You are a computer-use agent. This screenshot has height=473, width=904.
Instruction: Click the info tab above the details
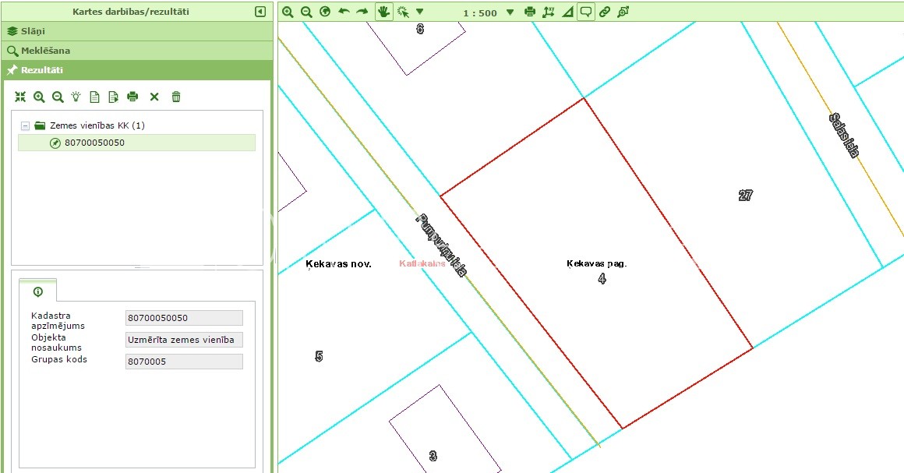pos(38,291)
